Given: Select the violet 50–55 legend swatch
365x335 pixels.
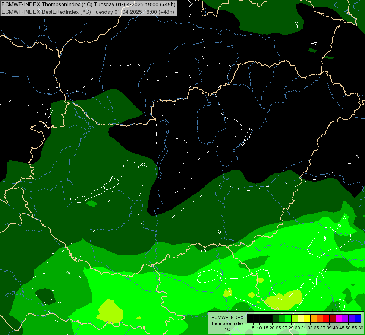Looking at the screenshot, I should [x=352, y=318].
